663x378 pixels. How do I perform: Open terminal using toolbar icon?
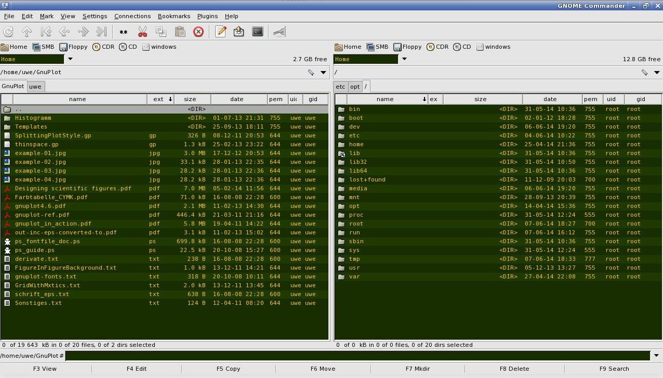(258, 32)
